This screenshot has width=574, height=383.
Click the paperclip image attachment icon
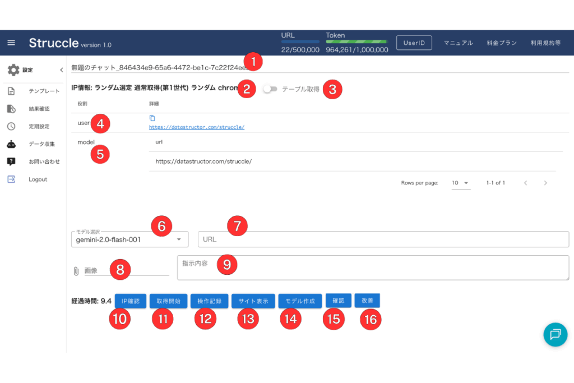pyautogui.click(x=76, y=271)
